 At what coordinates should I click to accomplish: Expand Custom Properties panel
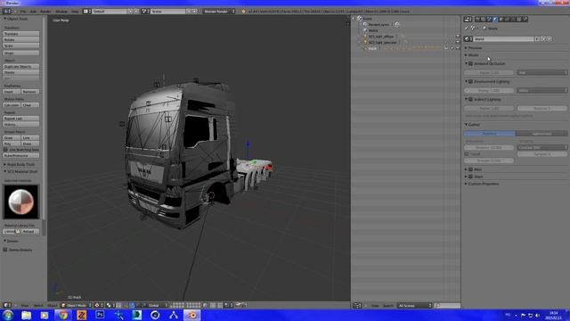466,184
